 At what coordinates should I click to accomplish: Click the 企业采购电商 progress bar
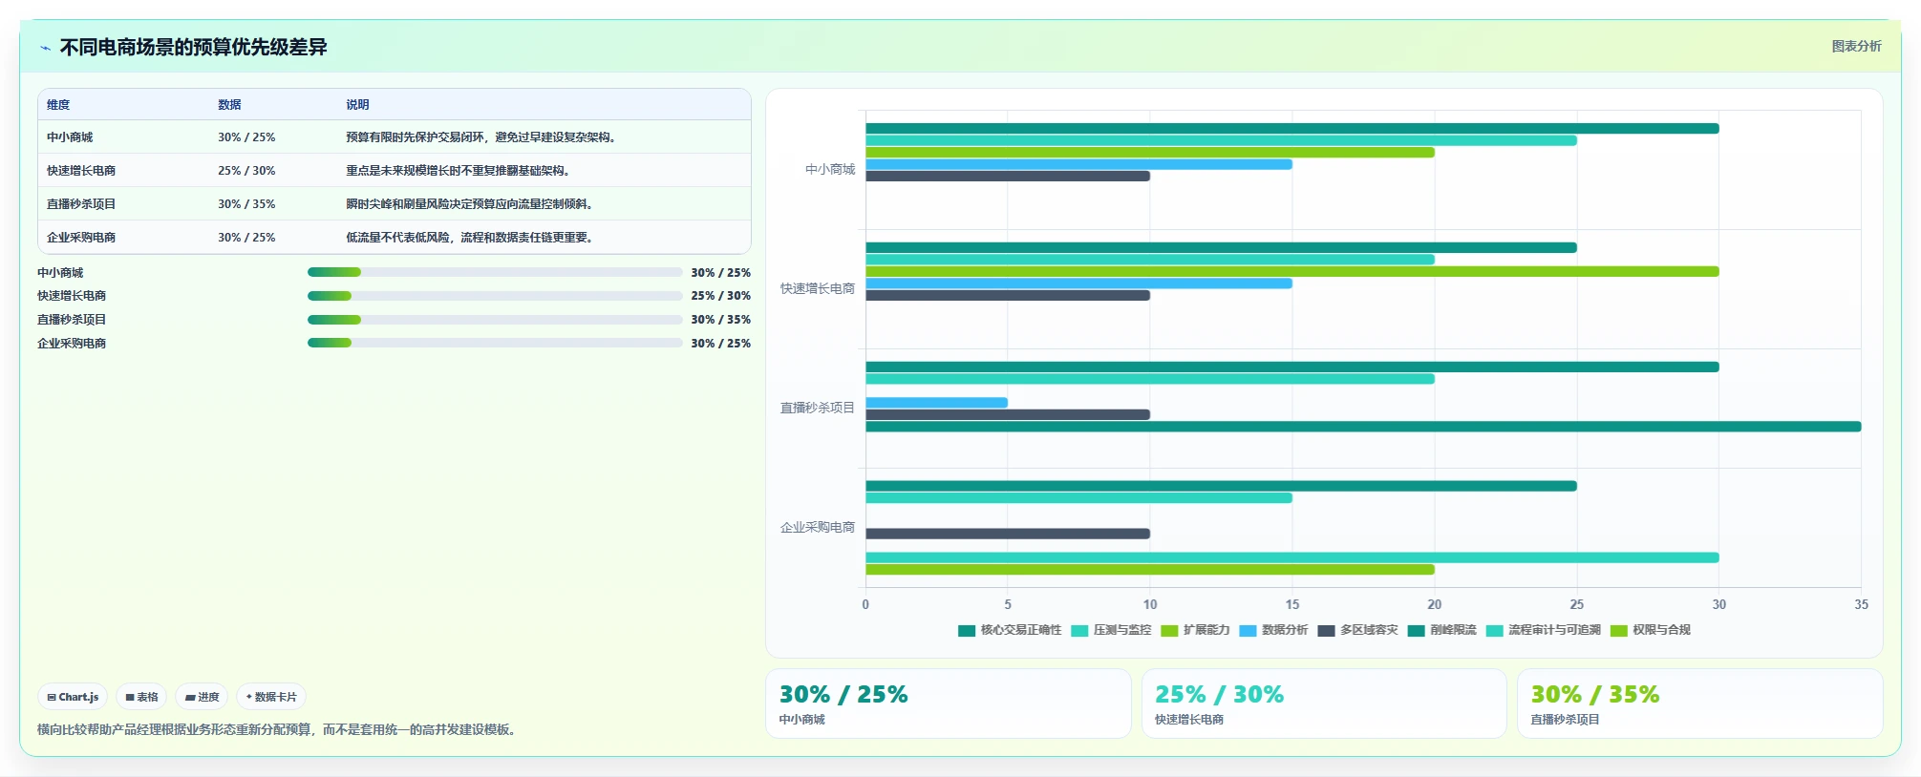[495, 343]
